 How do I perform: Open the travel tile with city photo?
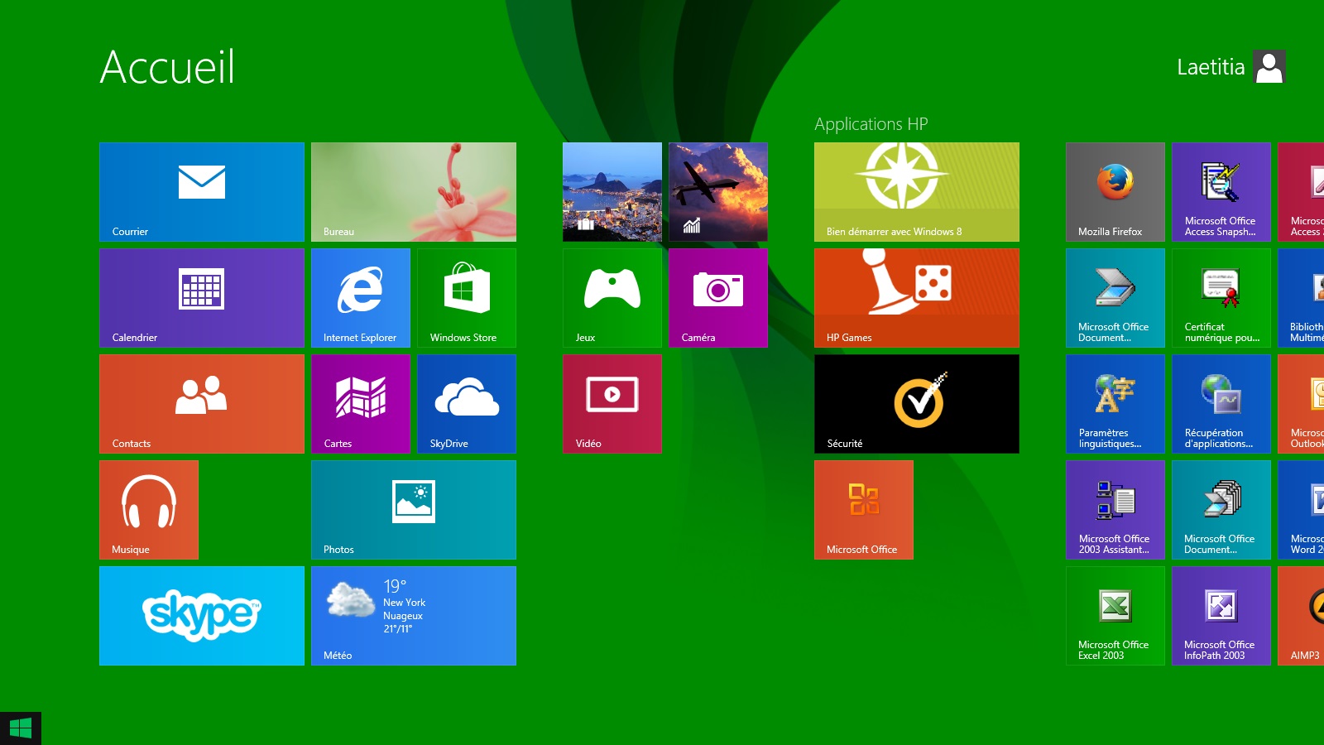pos(612,192)
